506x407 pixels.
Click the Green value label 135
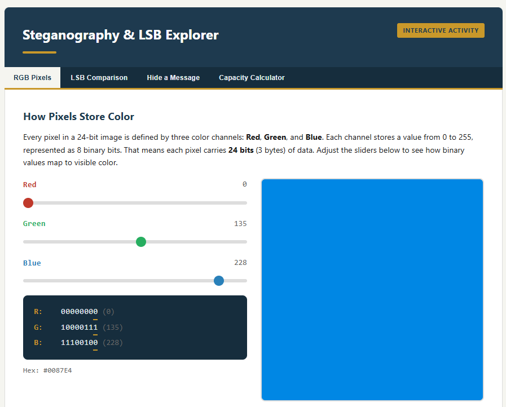240,223
